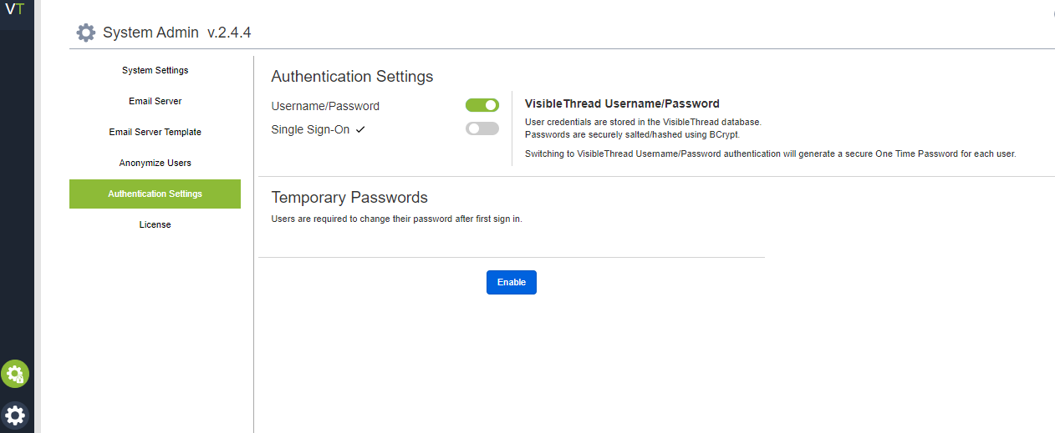Image resolution: width=1055 pixels, height=433 pixels.
Task: Click the Authentication Settings page heading
Action: point(352,76)
